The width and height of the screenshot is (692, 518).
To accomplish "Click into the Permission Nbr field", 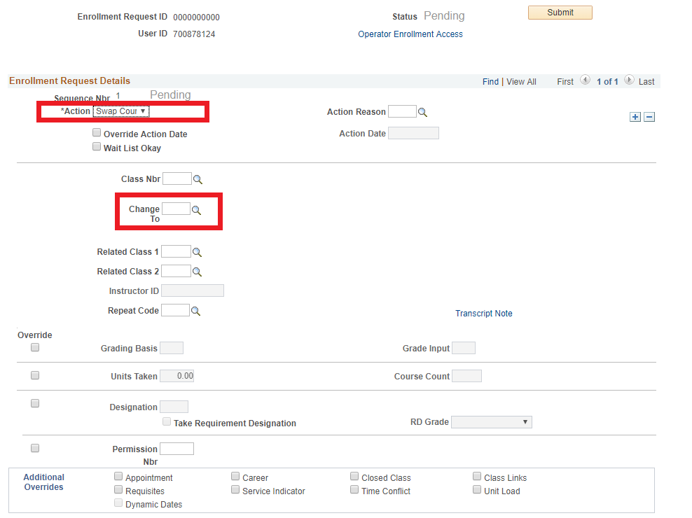I will 177,449.
